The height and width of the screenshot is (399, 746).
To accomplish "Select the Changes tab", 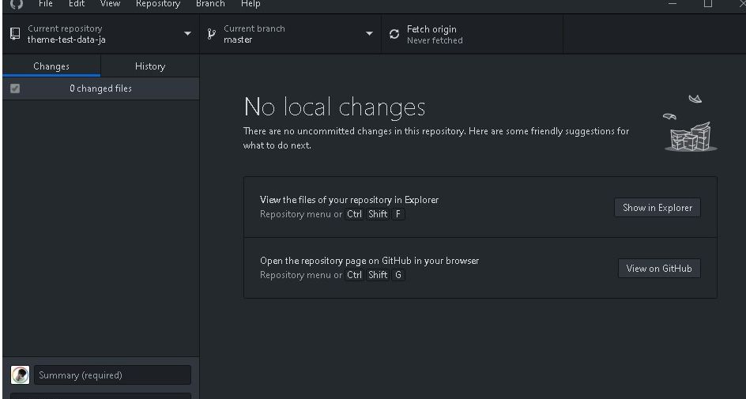I will pyautogui.click(x=51, y=66).
